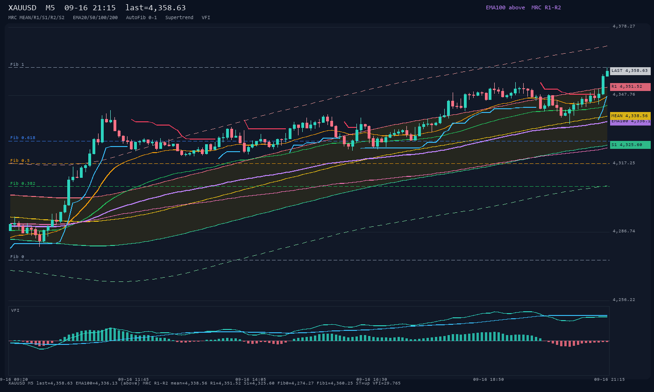Click the "AutoFib 0-1" indicator label

point(142,18)
